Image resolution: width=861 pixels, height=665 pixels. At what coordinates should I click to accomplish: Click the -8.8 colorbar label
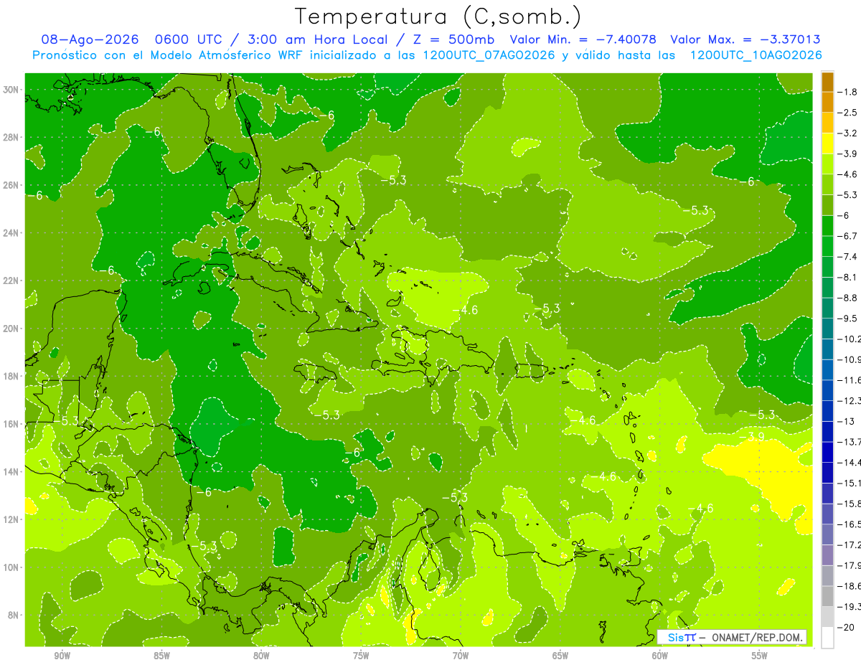847,298
